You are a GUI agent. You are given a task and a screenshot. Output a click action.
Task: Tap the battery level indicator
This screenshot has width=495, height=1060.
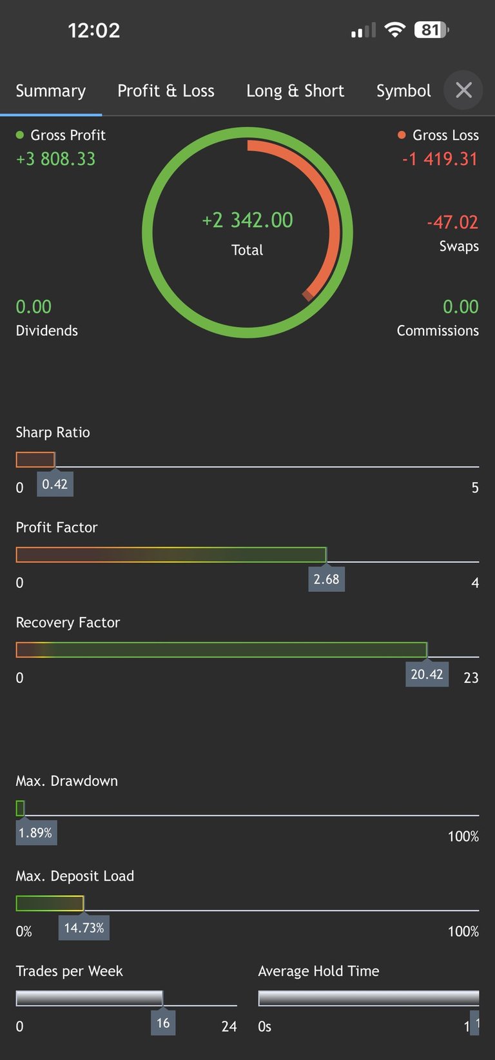pyautogui.click(x=431, y=30)
